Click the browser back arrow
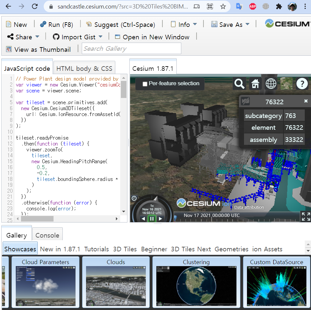 click(x=8, y=7)
